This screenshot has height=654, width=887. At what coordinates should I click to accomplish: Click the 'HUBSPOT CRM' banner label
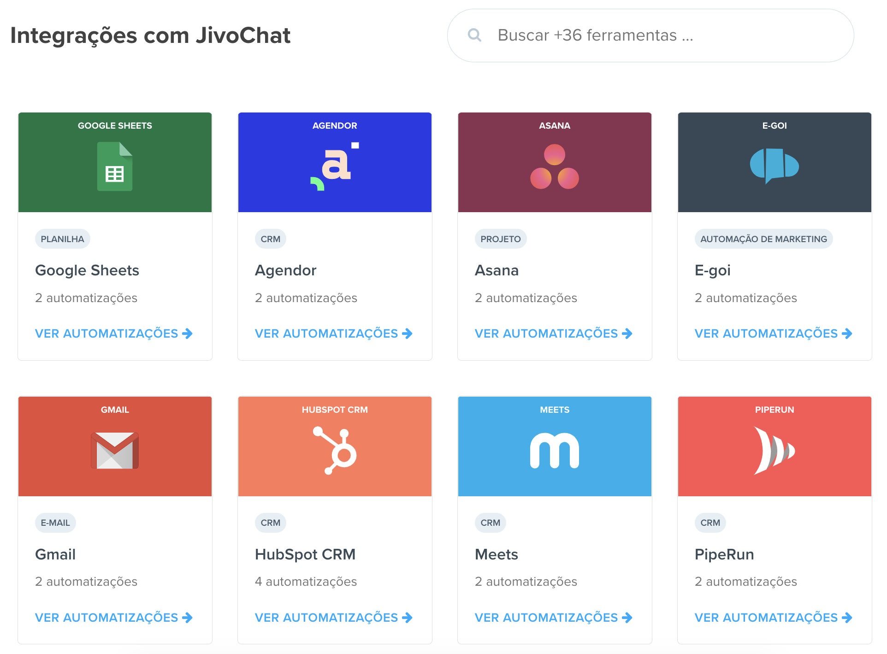point(335,410)
